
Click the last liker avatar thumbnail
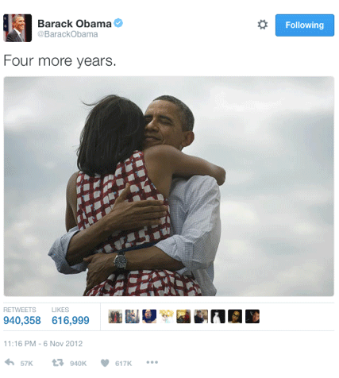pyautogui.click(x=252, y=316)
